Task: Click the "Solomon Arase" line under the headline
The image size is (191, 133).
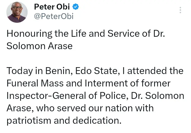Action: (x=39, y=46)
